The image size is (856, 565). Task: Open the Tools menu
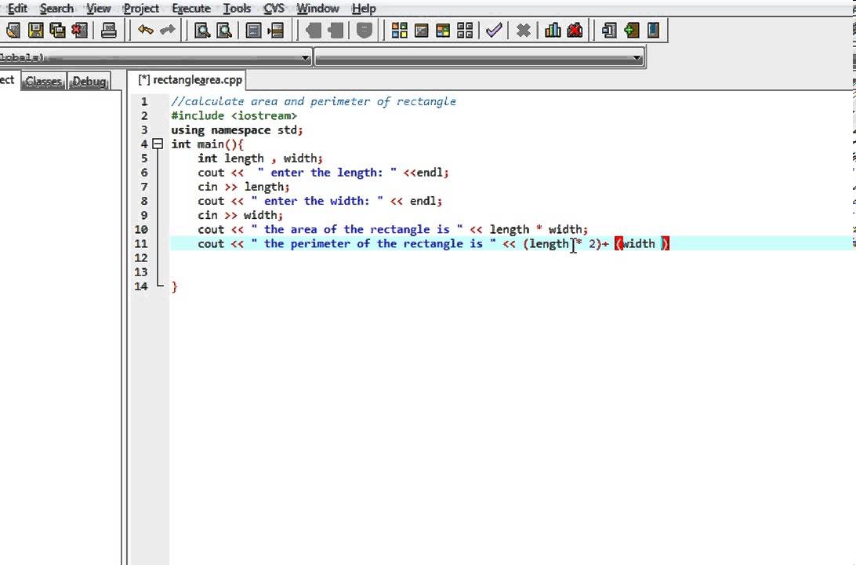pyautogui.click(x=237, y=8)
